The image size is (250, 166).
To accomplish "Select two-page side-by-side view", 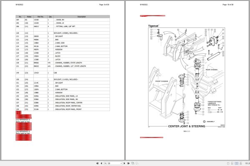I will (236, 163).
